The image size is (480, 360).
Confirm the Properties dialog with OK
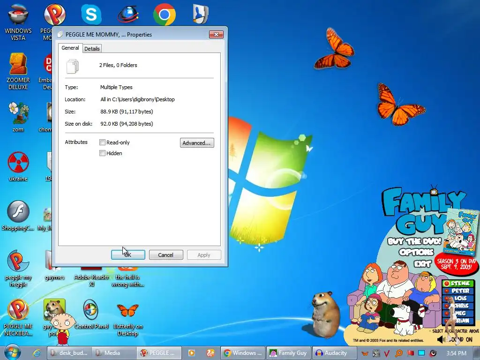coord(128,255)
